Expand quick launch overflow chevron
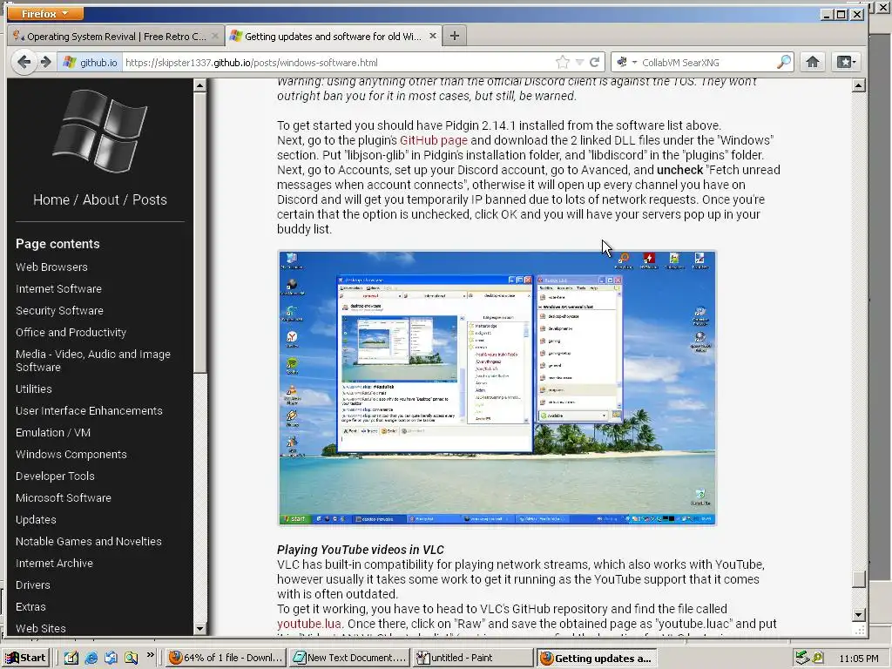Screen dimensions: 892x669 point(150,656)
